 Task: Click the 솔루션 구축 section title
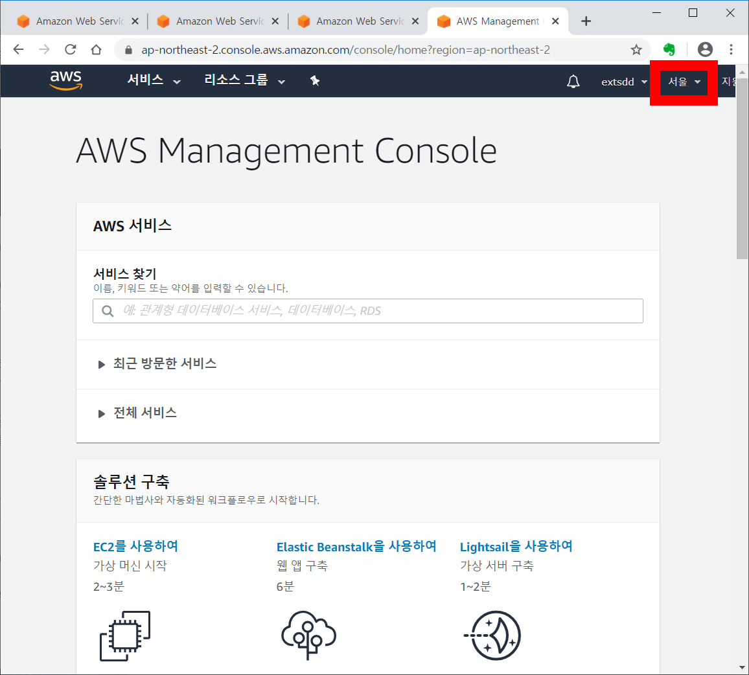click(x=132, y=481)
